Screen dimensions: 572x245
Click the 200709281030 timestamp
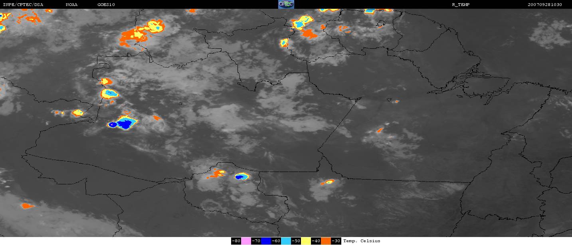click(x=545, y=4)
